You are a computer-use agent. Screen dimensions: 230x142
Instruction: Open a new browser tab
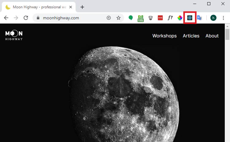coord(82,7)
